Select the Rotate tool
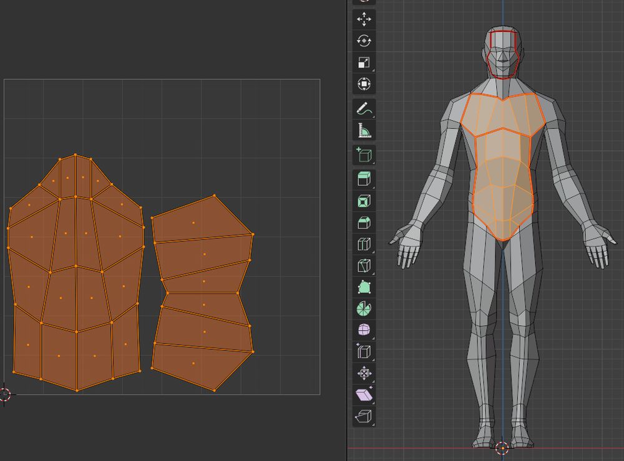The width and height of the screenshot is (624, 461). 364,41
